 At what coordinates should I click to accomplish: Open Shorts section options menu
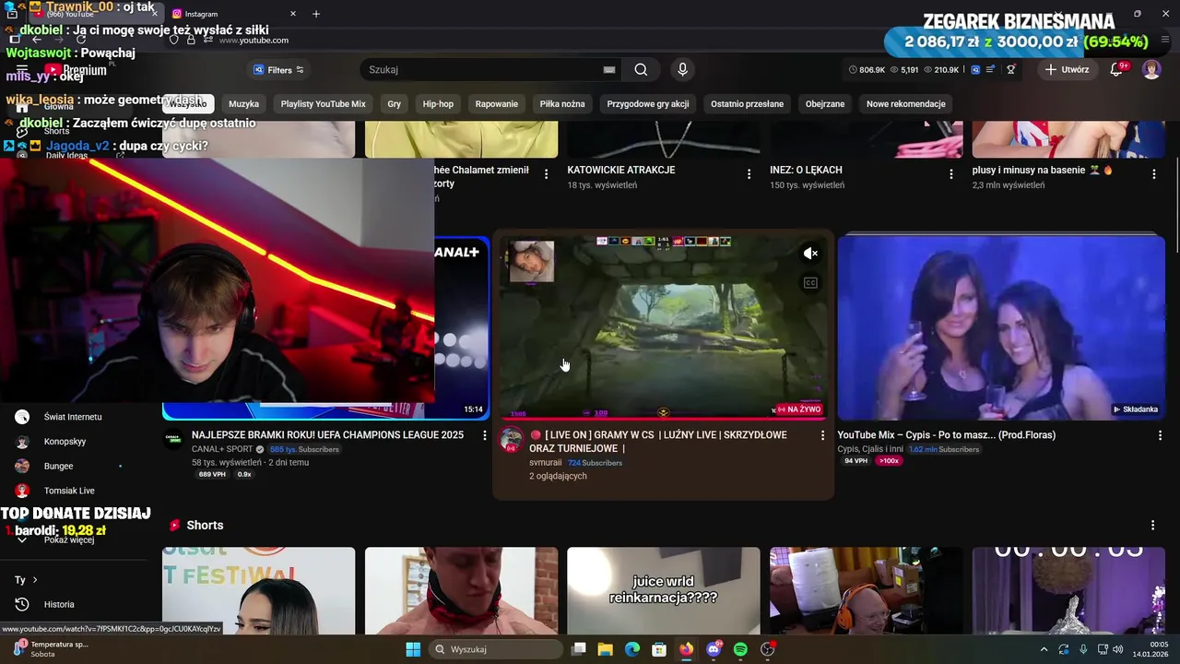pyautogui.click(x=1152, y=525)
